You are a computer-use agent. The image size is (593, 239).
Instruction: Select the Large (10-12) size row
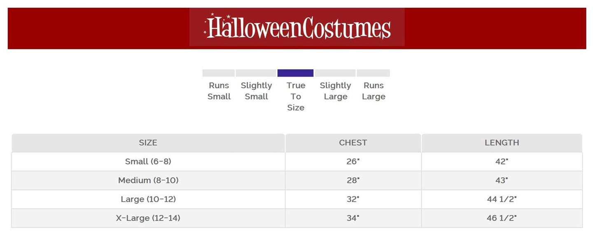click(148, 199)
